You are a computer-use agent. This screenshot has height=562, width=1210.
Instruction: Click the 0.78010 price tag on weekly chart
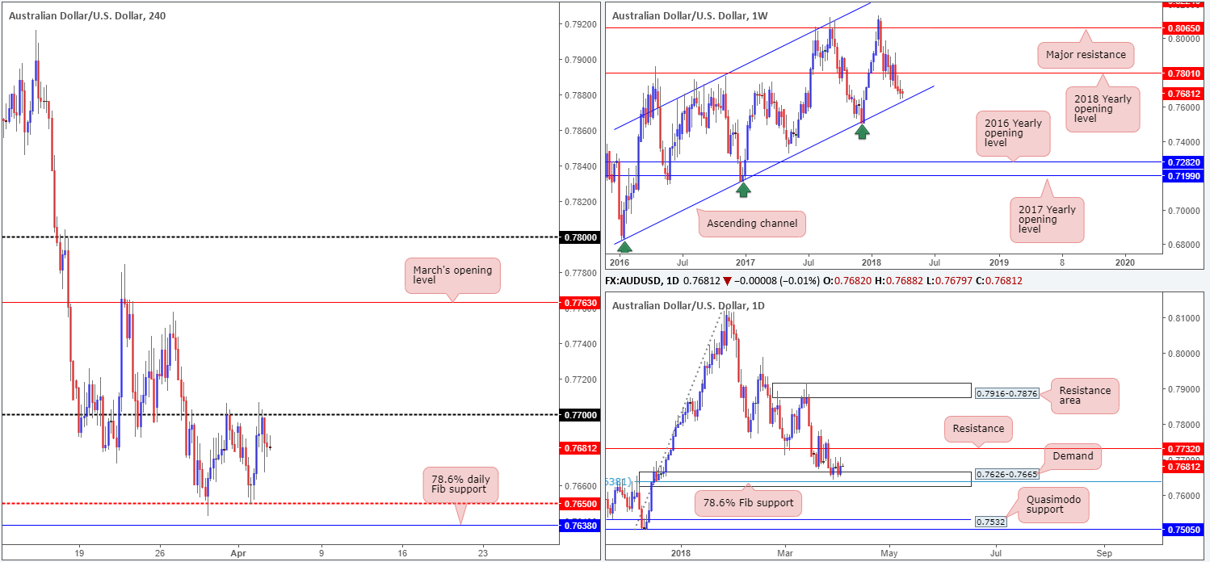[x=1183, y=73]
